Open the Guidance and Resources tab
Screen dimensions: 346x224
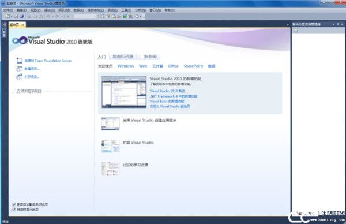point(123,57)
